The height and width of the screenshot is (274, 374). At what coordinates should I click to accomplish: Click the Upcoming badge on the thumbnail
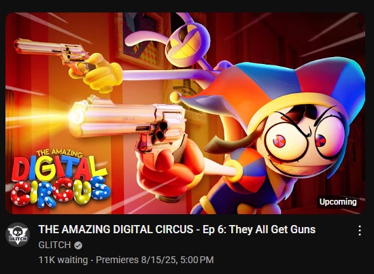[338, 202]
